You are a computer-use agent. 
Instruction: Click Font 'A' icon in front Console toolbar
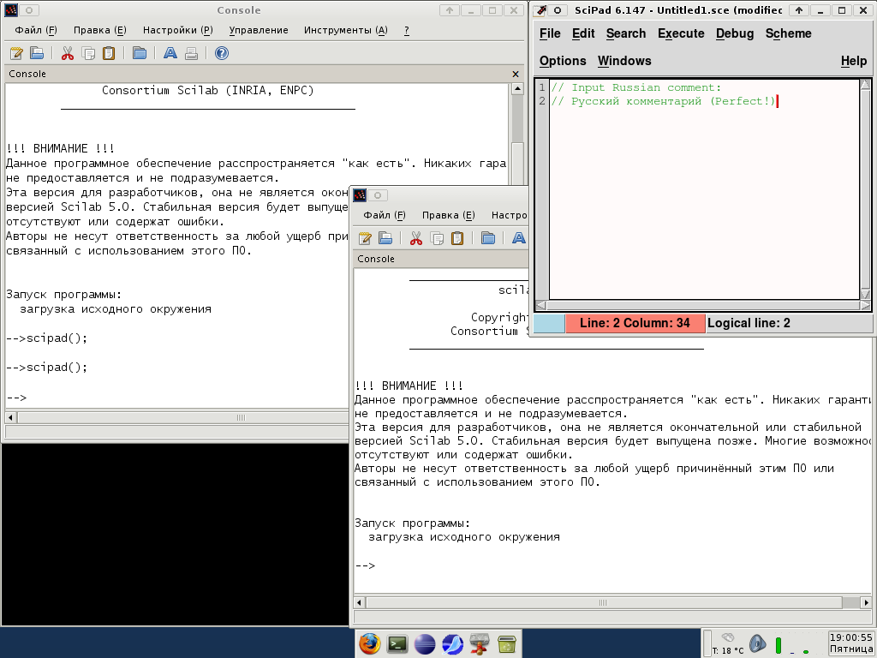518,238
